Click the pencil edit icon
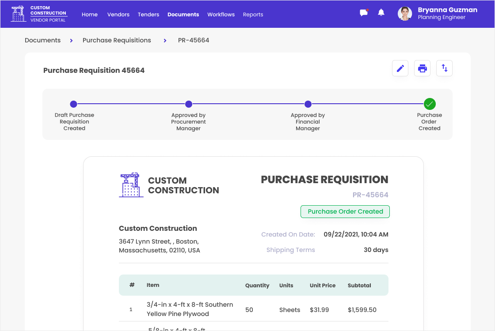Image resolution: width=495 pixels, height=331 pixels. (400, 68)
